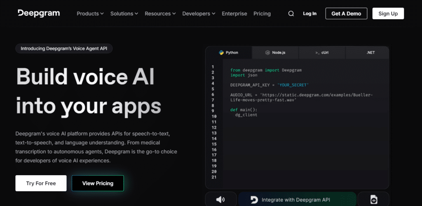Click the Deepgram D icon in Integrate bar
The width and height of the screenshot is (422, 206).
point(254,200)
